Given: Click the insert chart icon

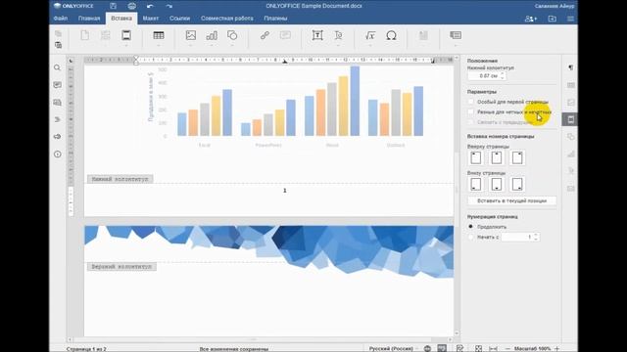Looking at the screenshot, I should [212, 35].
